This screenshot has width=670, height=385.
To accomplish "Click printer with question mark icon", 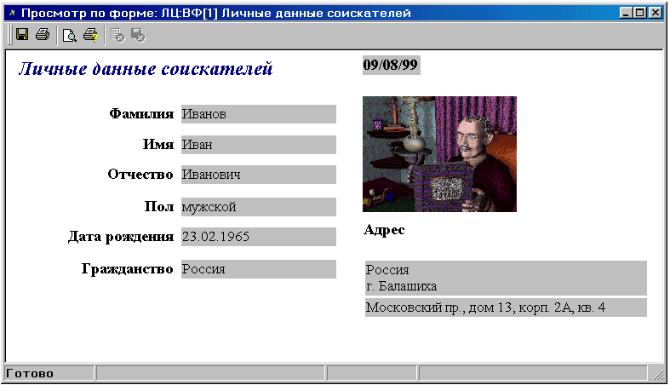I will pos(90,35).
